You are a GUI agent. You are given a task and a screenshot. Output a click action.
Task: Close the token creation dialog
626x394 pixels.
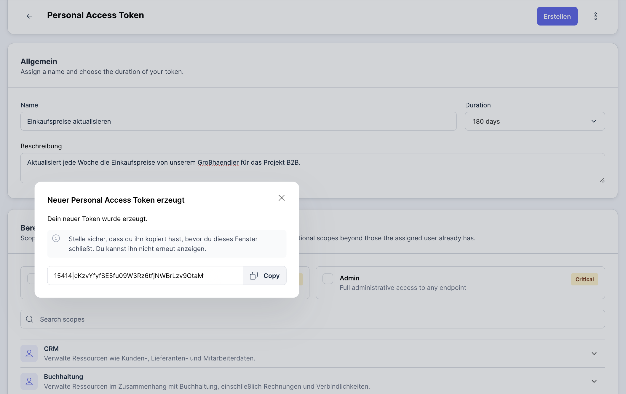click(281, 198)
